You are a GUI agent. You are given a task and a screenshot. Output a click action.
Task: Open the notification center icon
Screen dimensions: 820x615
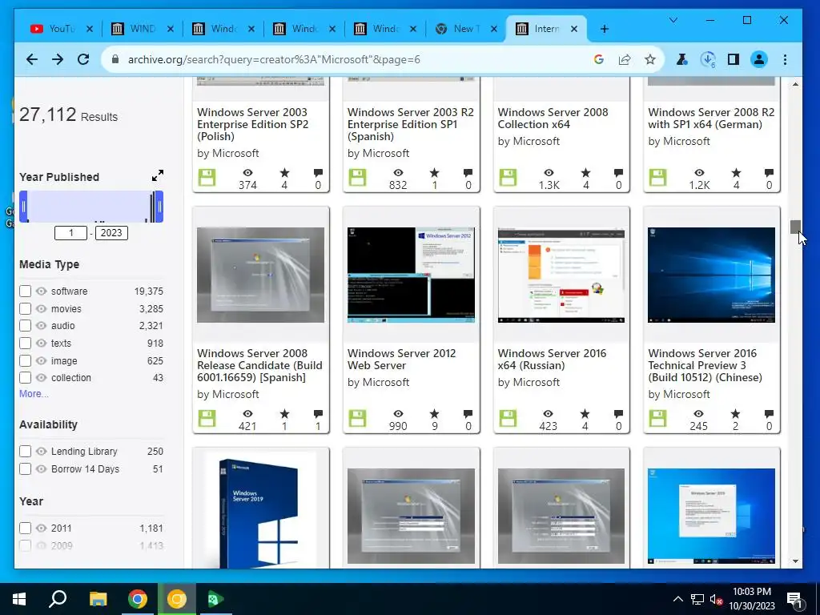(x=795, y=599)
